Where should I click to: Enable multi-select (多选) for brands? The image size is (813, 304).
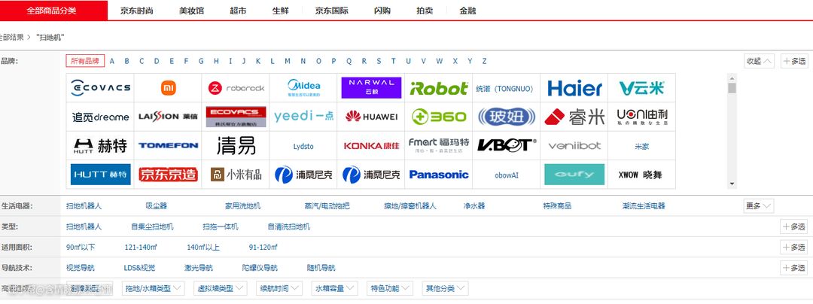tap(795, 61)
